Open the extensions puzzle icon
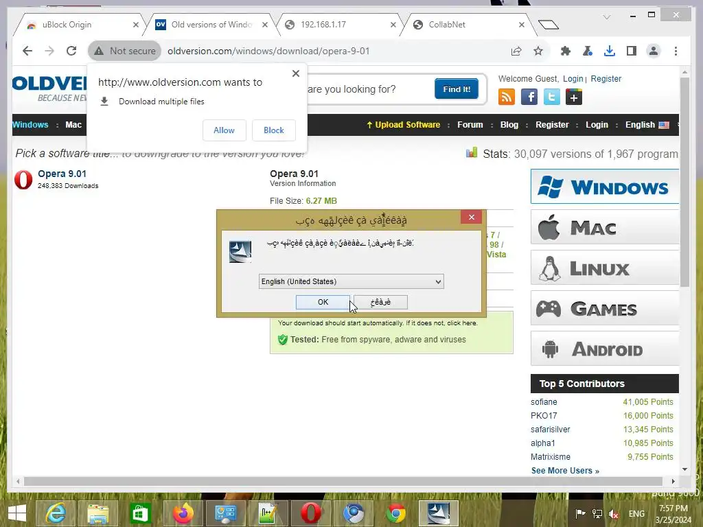Viewport: 703px width, 527px height. tap(566, 51)
